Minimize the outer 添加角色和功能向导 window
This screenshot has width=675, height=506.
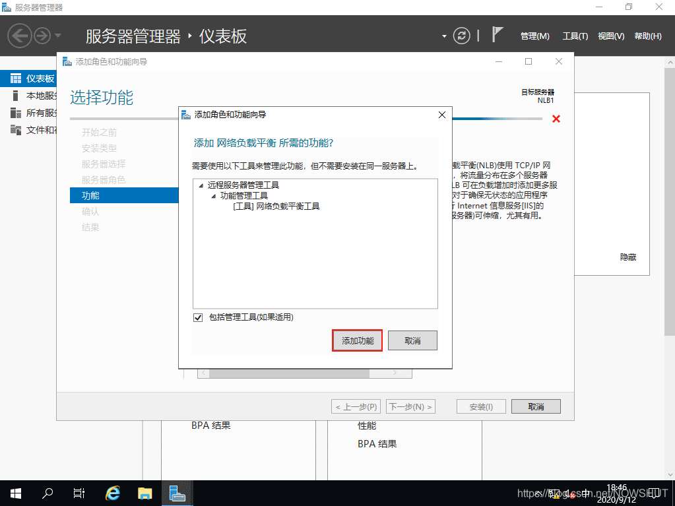[499, 61]
